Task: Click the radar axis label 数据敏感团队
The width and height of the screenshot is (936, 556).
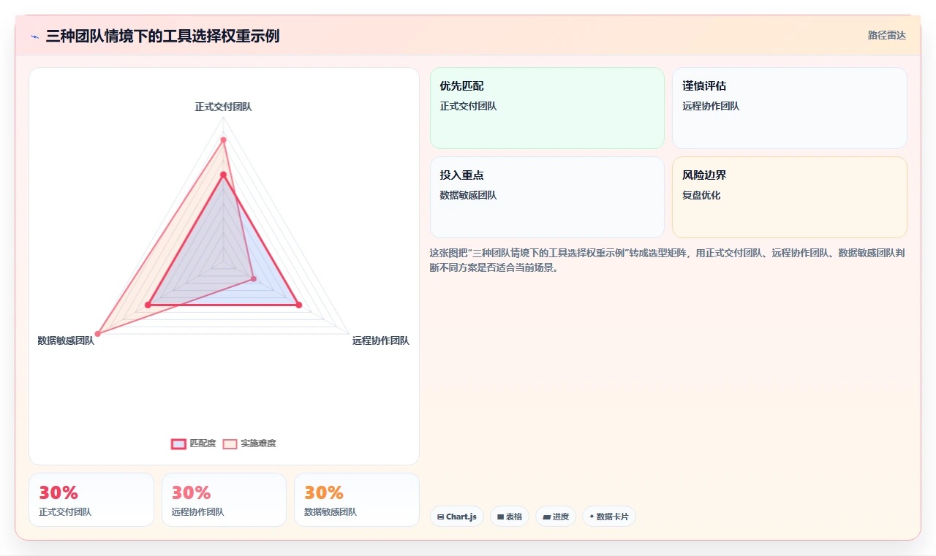Action: [x=66, y=340]
